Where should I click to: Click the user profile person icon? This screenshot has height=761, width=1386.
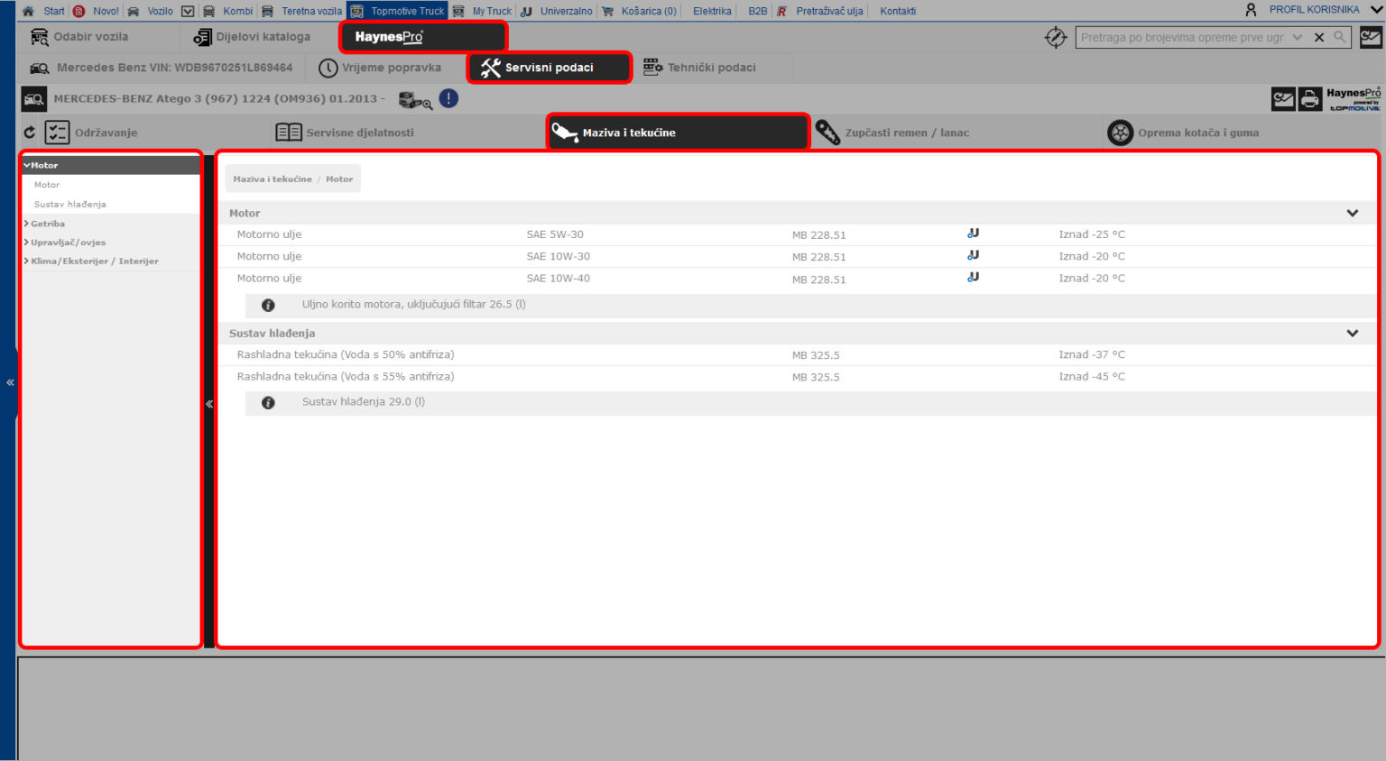(x=1251, y=10)
